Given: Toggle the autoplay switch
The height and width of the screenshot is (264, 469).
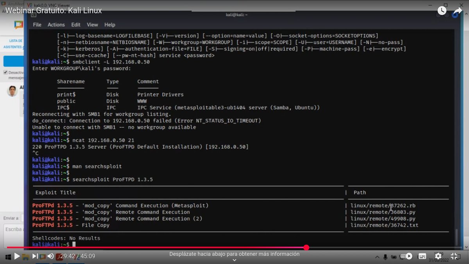Looking at the screenshot, I should [x=406, y=256].
